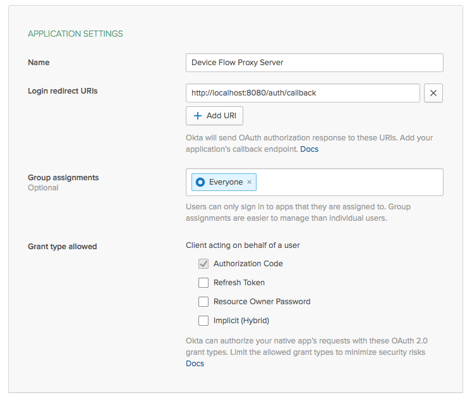Click the Grant type allowed label
Image resolution: width=472 pixels, height=401 pixels.
[62, 247]
